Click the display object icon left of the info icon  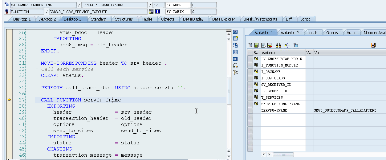click(x=151, y=12)
